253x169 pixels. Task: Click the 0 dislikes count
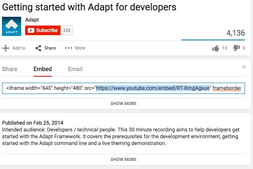[x=244, y=48]
